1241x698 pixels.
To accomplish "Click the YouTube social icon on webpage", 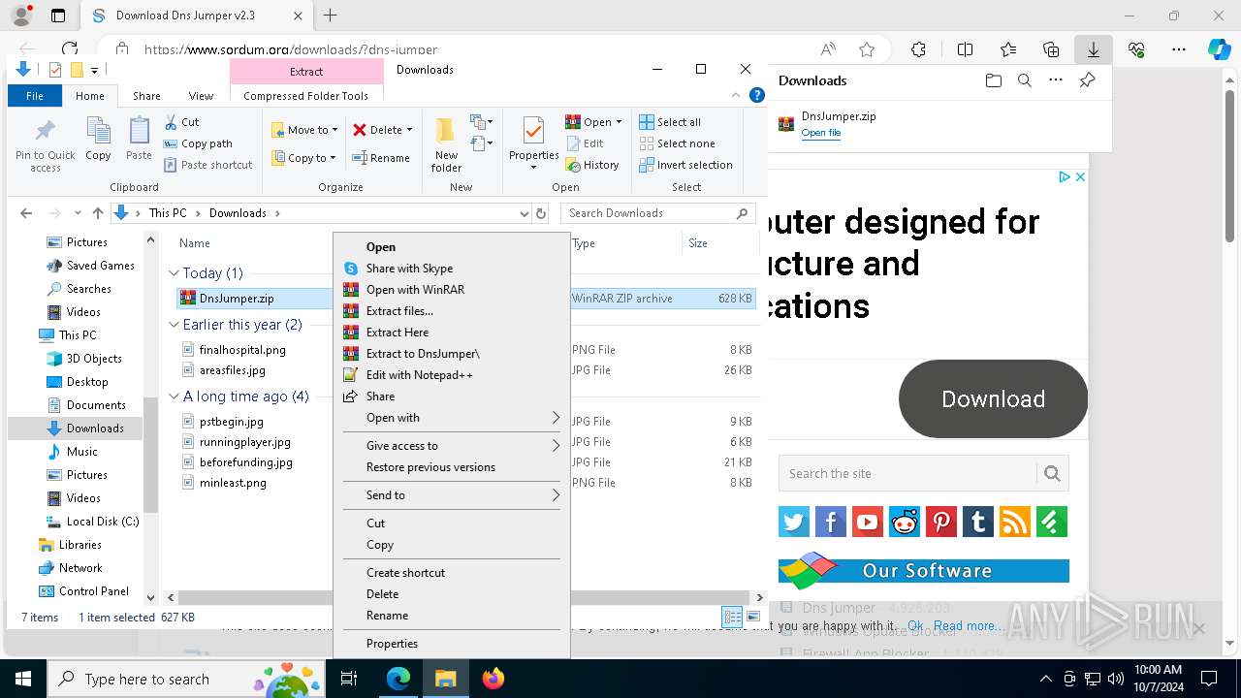I will [868, 522].
